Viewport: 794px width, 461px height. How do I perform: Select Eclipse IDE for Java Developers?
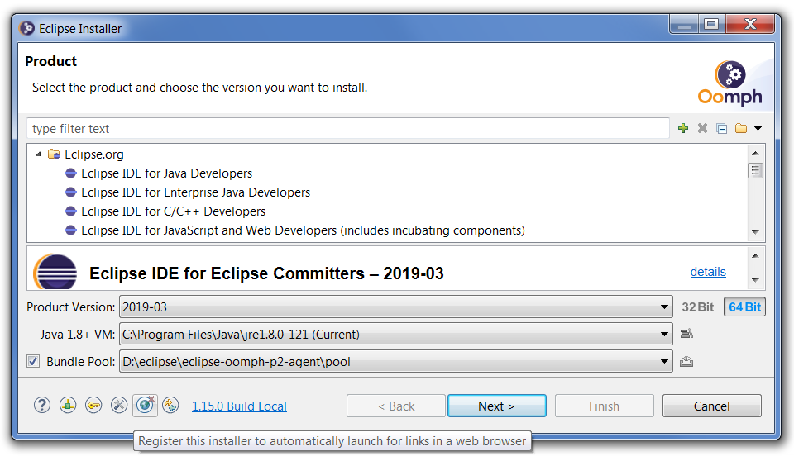point(166,173)
